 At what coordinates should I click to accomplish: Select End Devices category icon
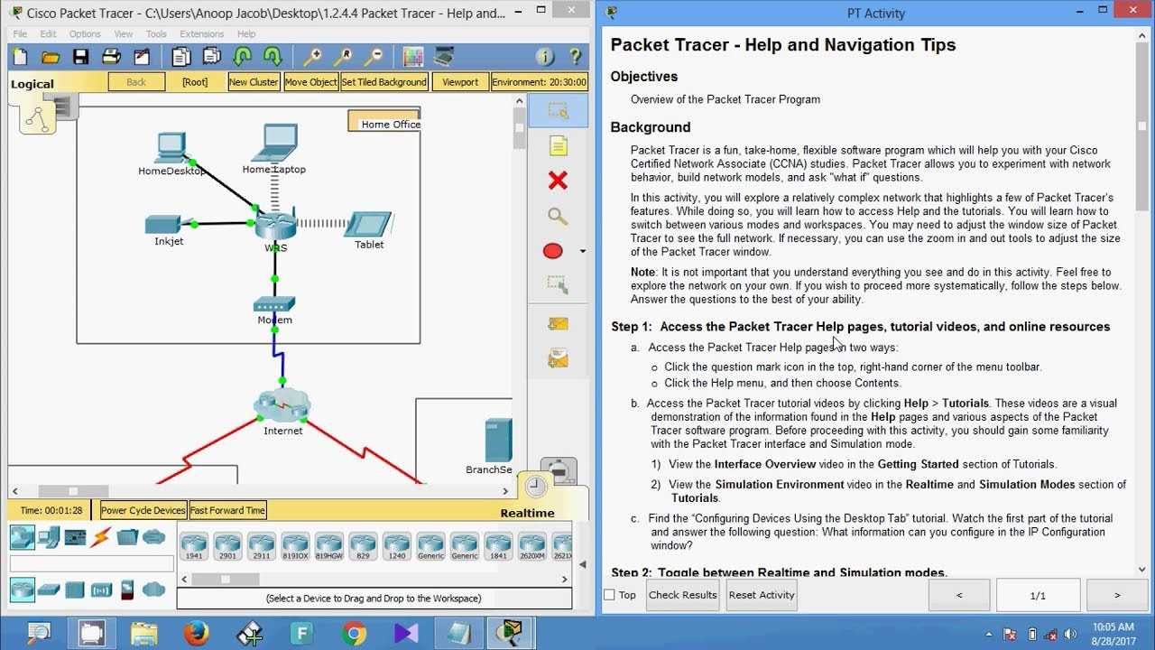(49, 537)
